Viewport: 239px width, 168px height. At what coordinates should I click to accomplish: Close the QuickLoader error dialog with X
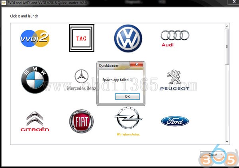coord(136,64)
